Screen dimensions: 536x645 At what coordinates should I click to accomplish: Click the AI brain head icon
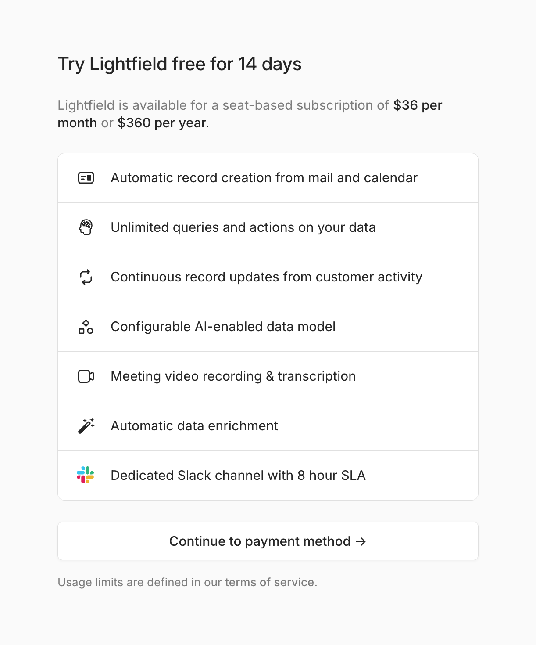click(86, 227)
